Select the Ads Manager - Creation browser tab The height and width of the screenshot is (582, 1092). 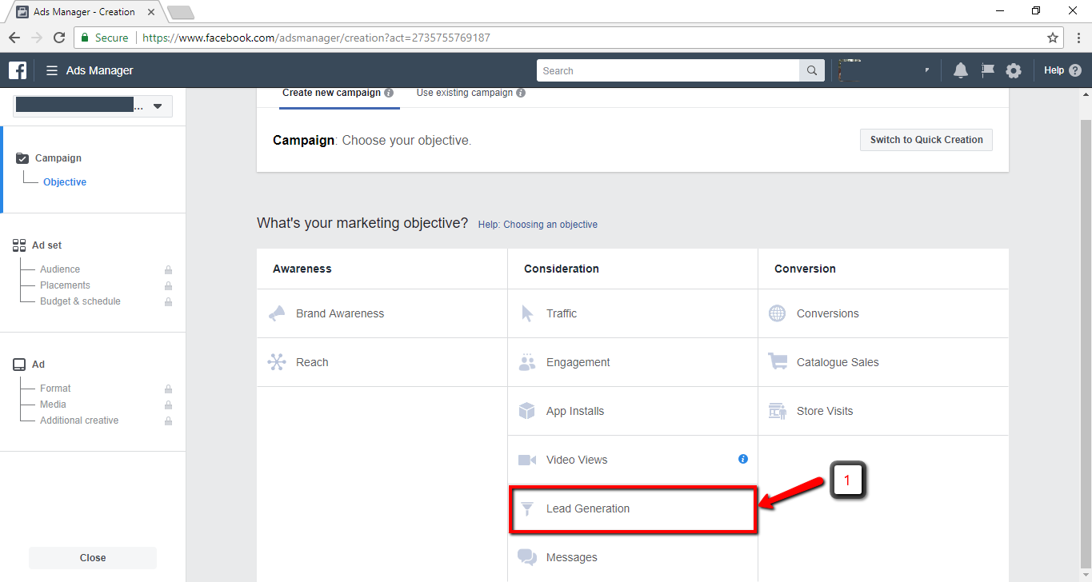coord(84,13)
